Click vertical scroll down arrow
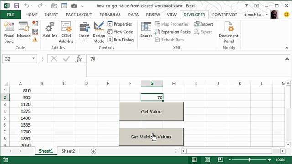 click(288, 144)
